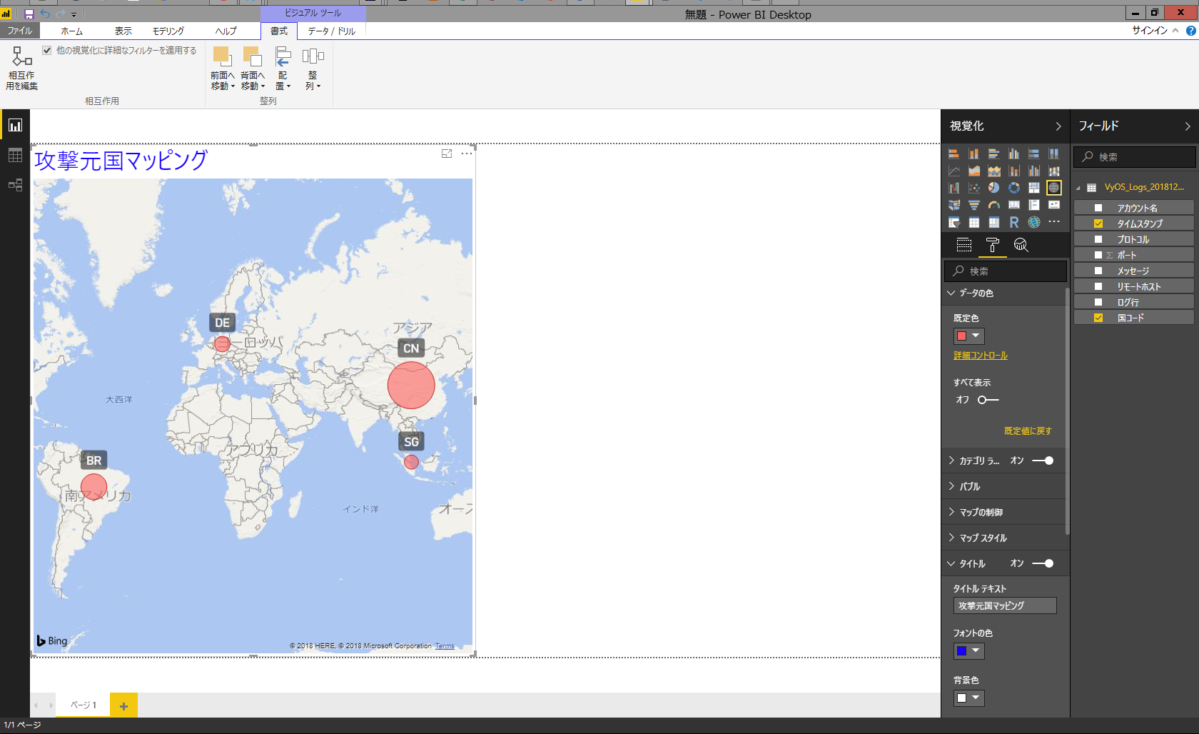1199x734 pixels.
Task: Open the ファイル menu
Action: click(x=20, y=31)
